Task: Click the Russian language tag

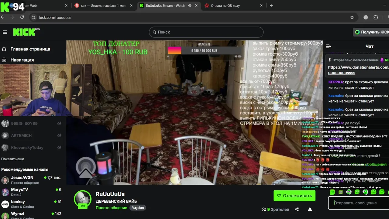Action: point(138,208)
